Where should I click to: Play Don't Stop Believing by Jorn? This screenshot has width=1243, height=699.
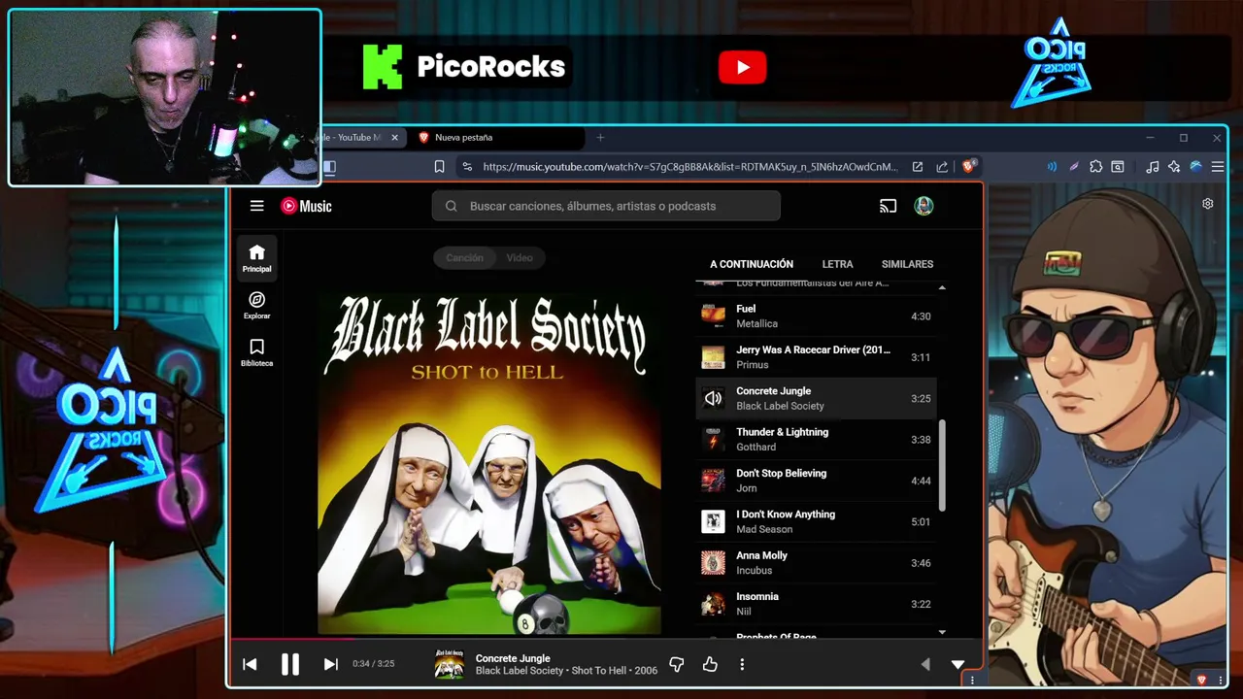816,481
